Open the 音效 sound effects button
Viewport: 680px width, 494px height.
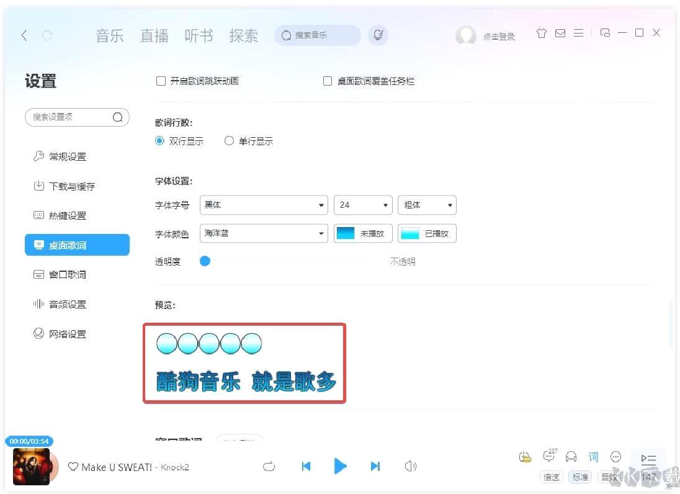click(609, 477)
